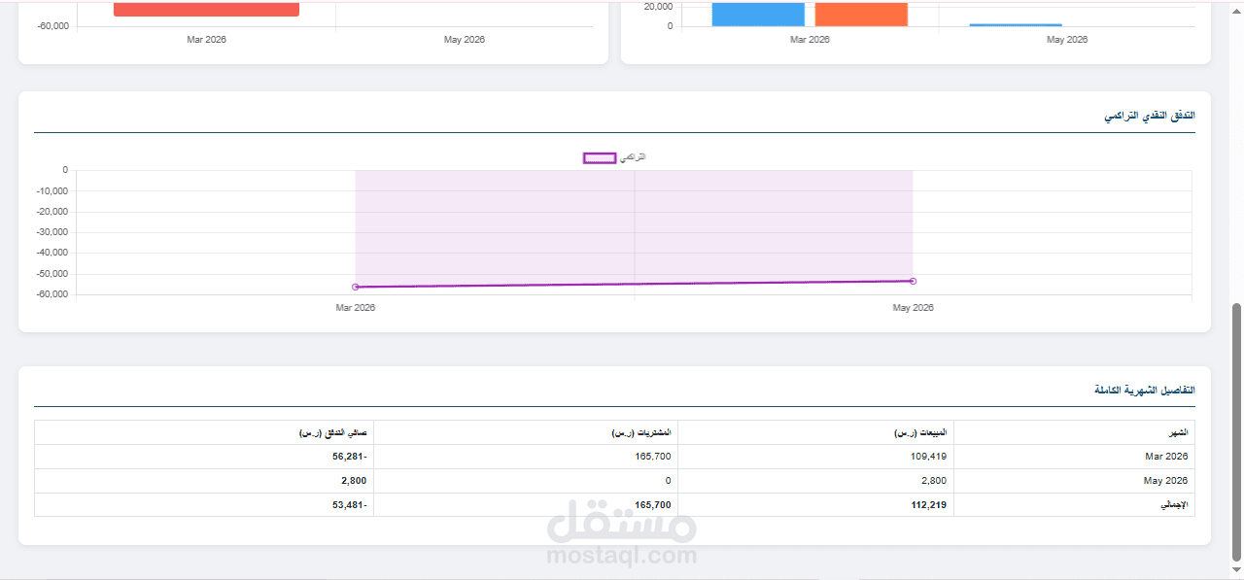Image resolution: width=1244 pixels, height=580 pixels.
Task: Click purchases 165,700 in Mar 2026 row
Action: [x=652, y=456]
